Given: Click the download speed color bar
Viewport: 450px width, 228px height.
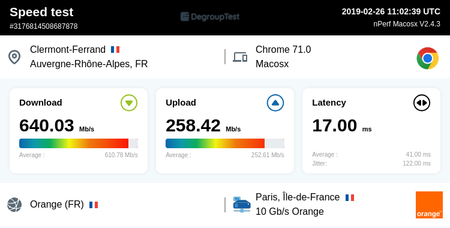Looking at the screenshot, I should [79, 143].
